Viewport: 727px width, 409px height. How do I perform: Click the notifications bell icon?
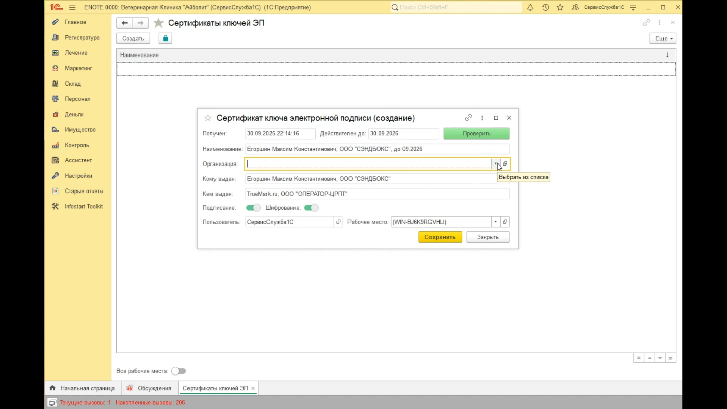[x=530, y=7]
